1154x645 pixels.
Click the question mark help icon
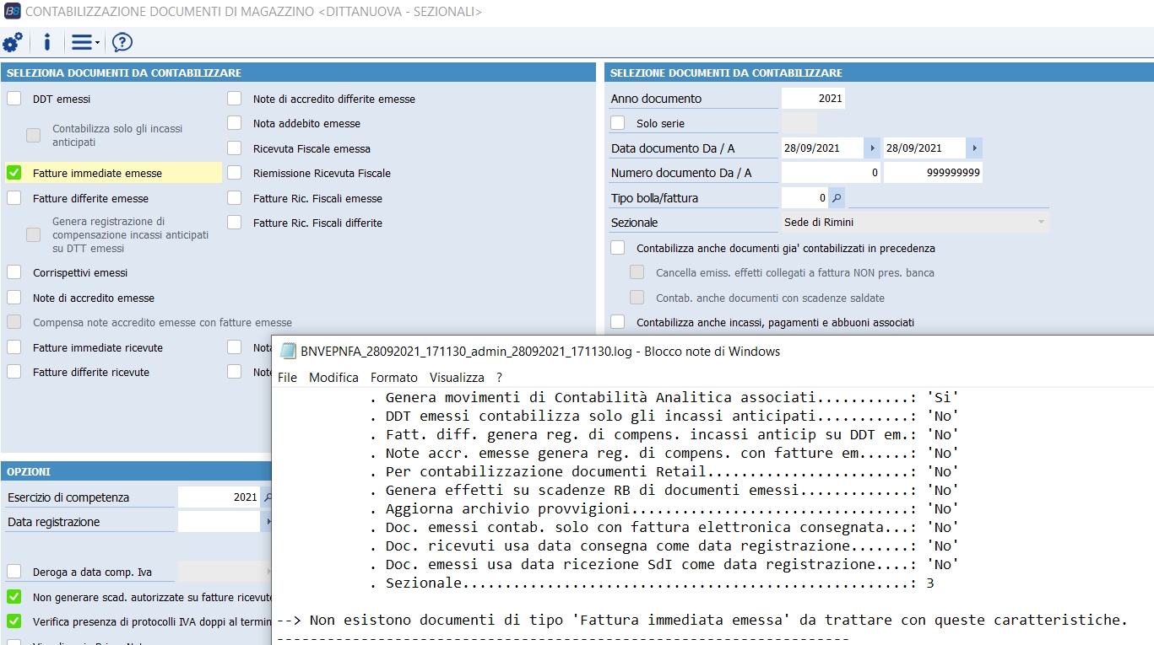coord(122,42)
